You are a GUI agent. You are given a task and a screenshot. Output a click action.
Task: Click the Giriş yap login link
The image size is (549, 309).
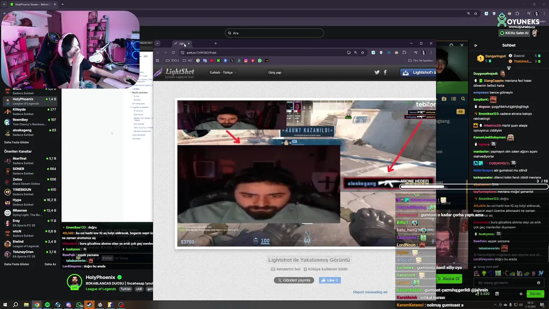point(275,73)
